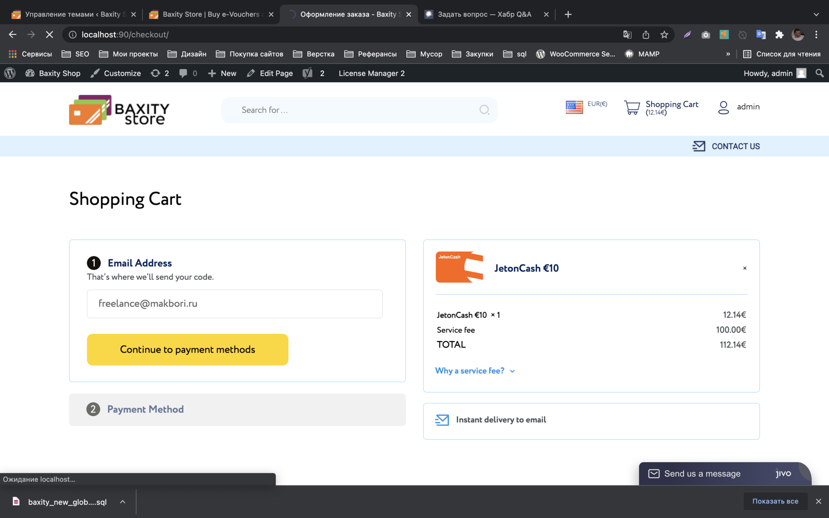Click the JetonCash €10 product title
This screenshot has height=518, width=829.
point(526,268)
